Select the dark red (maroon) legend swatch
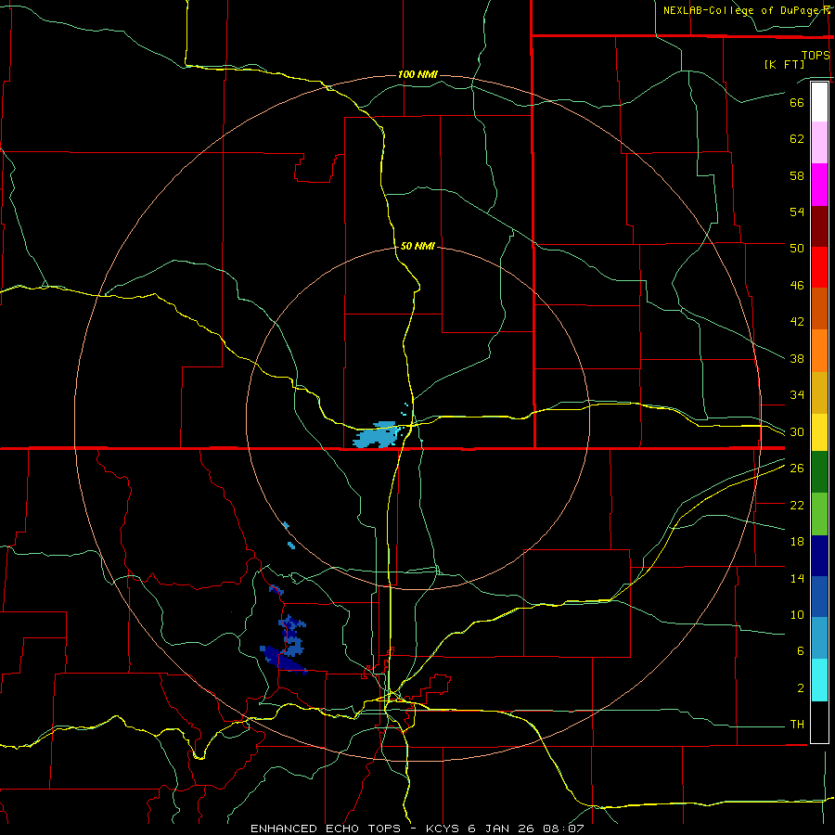The height and width of the screenshot is (835, 835). pyautogui.click(x=819, y=226)
